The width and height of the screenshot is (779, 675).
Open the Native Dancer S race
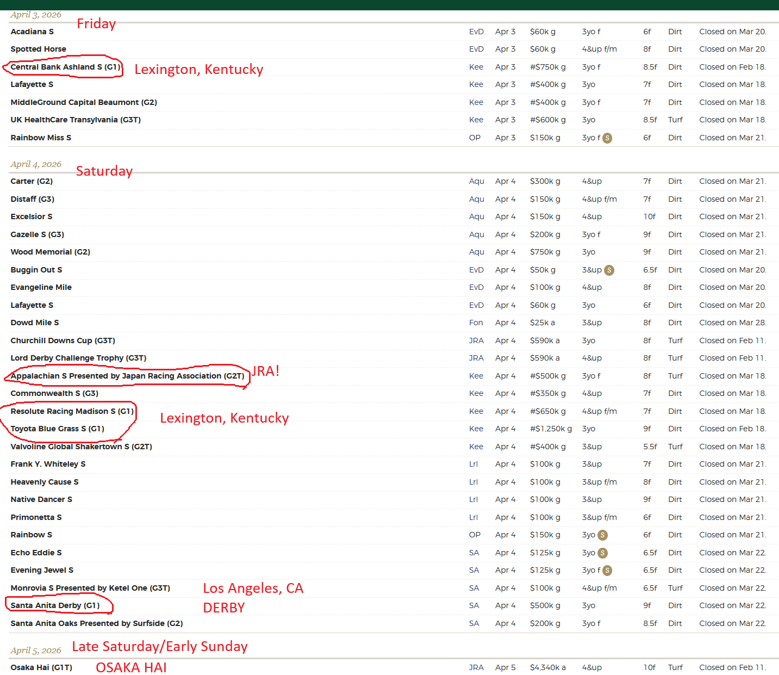(41, 499)
